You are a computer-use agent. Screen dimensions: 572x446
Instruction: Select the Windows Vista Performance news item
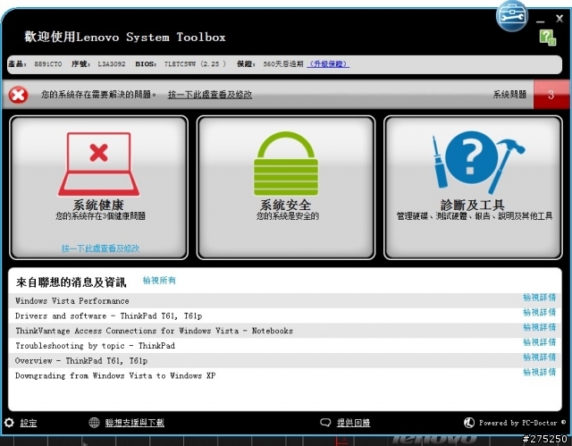point(71,301)
